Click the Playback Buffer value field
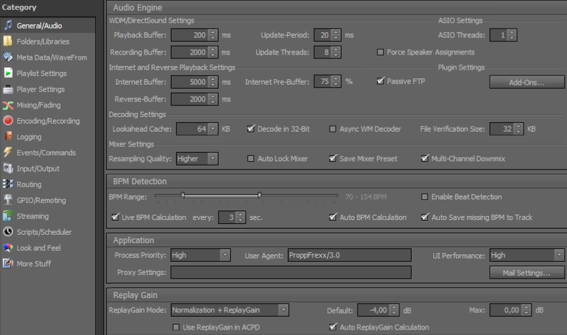567x335 pixels. pos(190,35)
